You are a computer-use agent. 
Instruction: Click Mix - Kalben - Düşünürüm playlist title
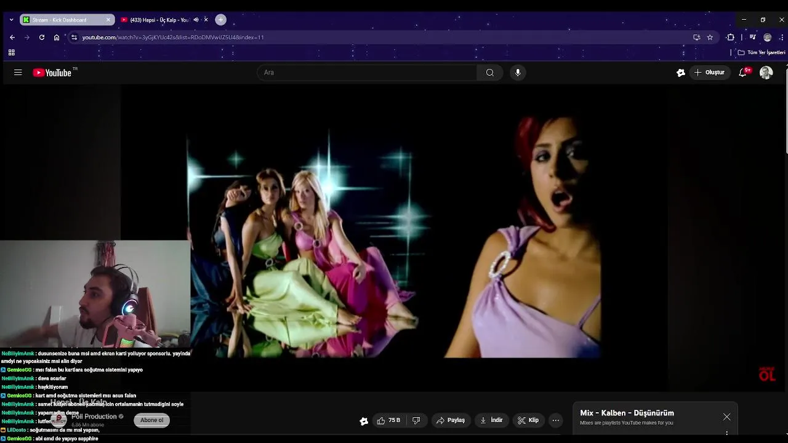click(x=627, y=413)
